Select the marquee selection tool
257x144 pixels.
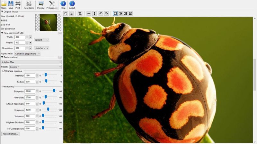(71, 13)
